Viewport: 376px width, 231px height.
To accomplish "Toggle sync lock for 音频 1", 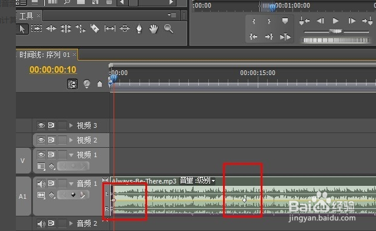I will click(x=51, y=184).
